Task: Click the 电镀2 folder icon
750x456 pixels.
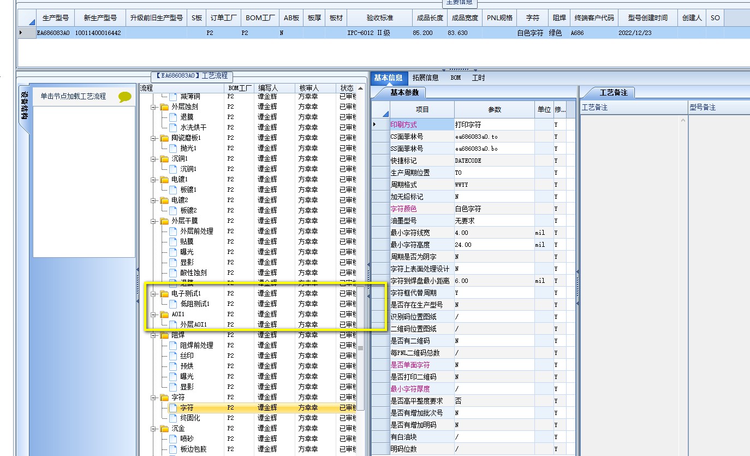Action: 164,200
